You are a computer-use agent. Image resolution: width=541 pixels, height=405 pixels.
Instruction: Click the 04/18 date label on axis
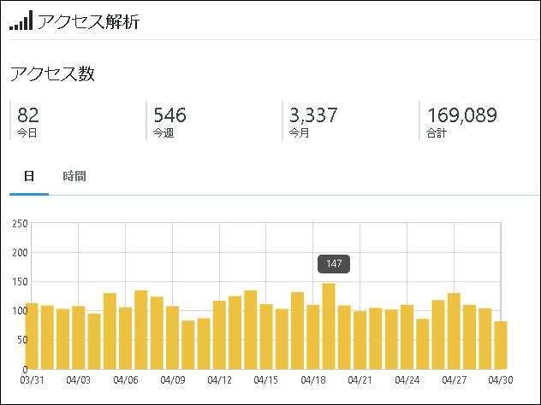[313, 380]
